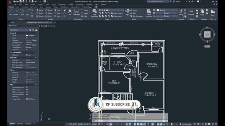The width and height of the screenshot is (225, 126).
Task: Click the Sign In link
Action: click(178, 1)
